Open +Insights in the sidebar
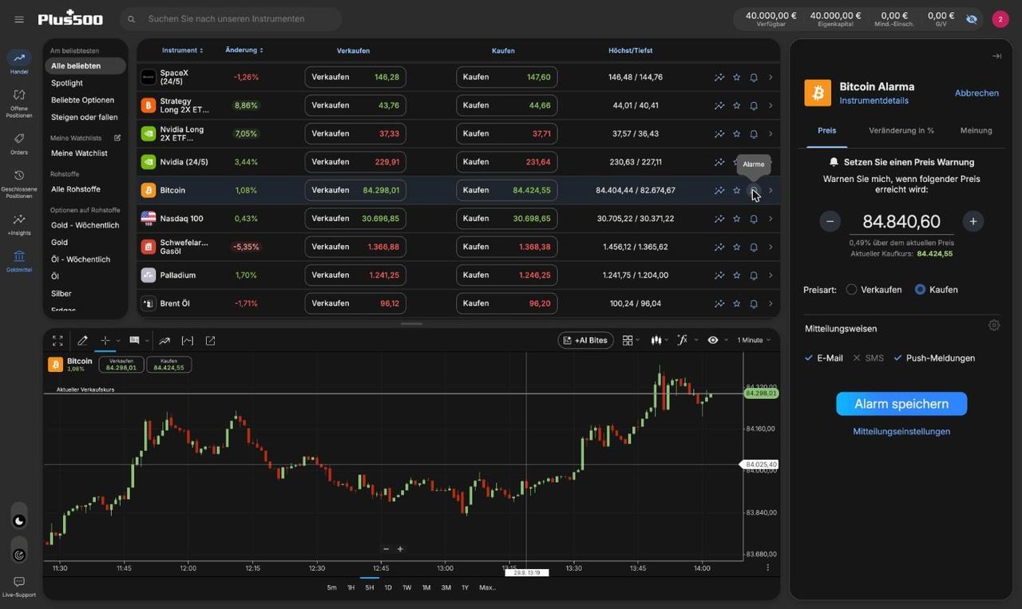The image size is (1022, 609). 19,223
